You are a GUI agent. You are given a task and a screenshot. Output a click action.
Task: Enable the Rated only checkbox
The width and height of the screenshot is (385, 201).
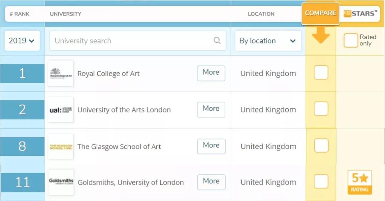point(350,41)
